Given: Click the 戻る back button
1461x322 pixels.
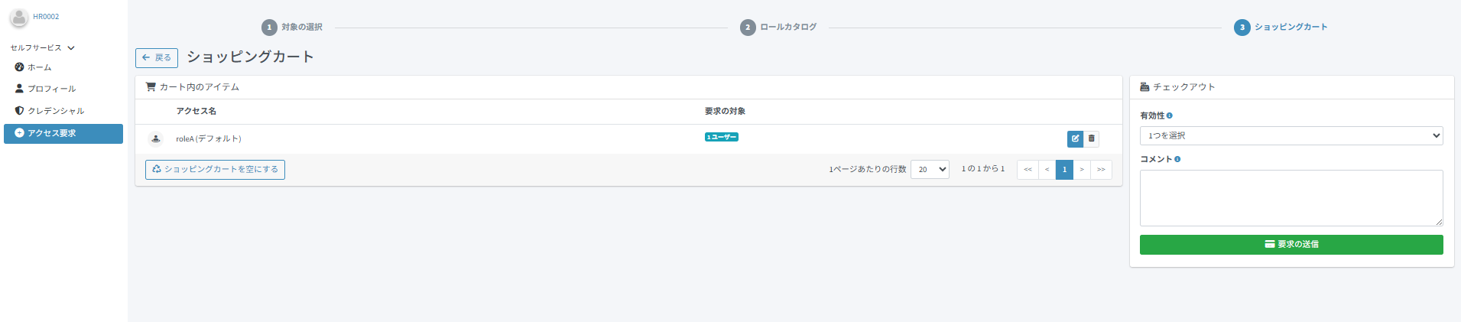Looking at the screenshot, I should (x=157, y=58).
